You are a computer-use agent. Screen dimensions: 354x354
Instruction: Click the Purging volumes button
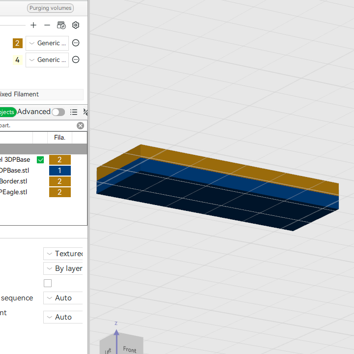pyautogui.click(x=50, y=8)
